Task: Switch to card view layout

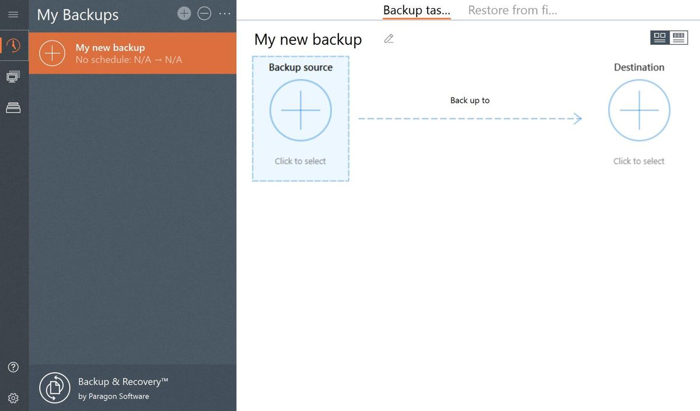Action: [x=660, y=37]
